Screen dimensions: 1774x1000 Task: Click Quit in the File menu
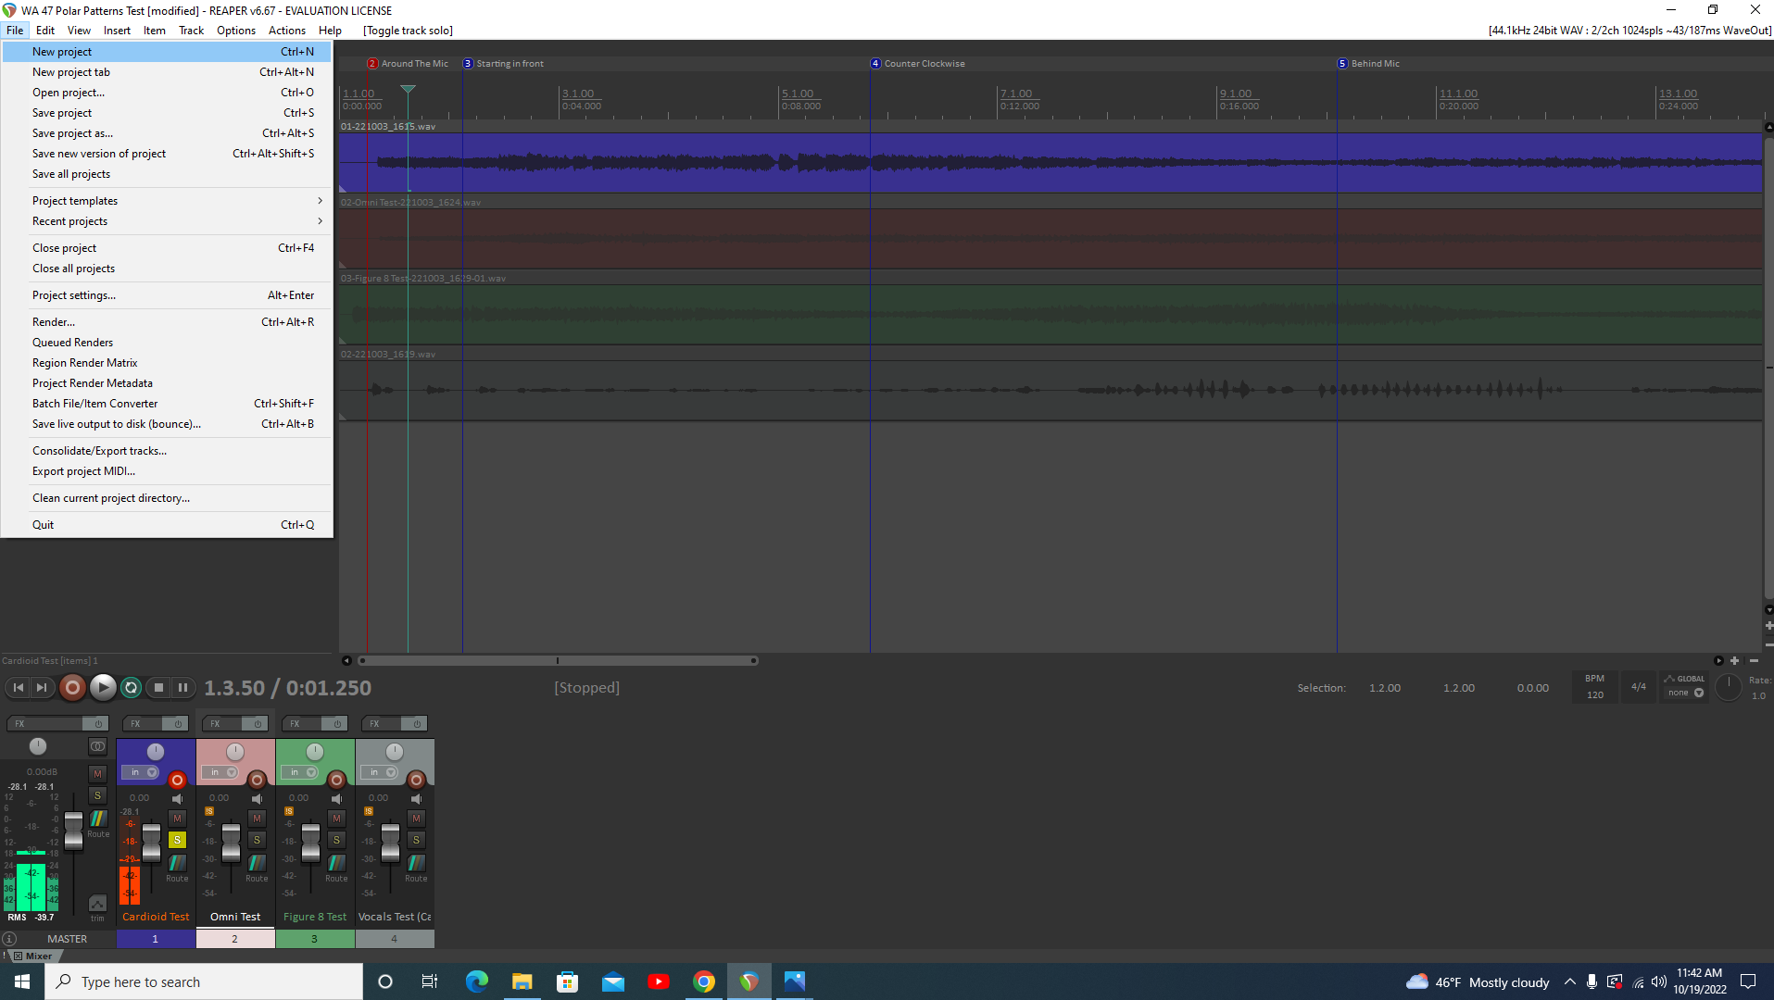coord(167,525)
